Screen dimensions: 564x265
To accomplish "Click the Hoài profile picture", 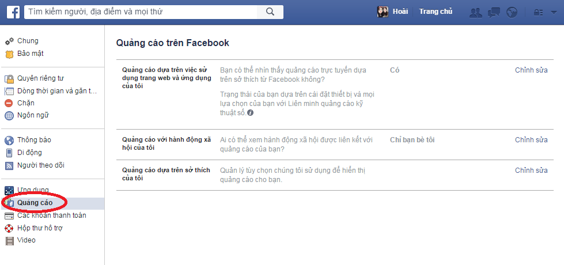I will coord(383,12).
